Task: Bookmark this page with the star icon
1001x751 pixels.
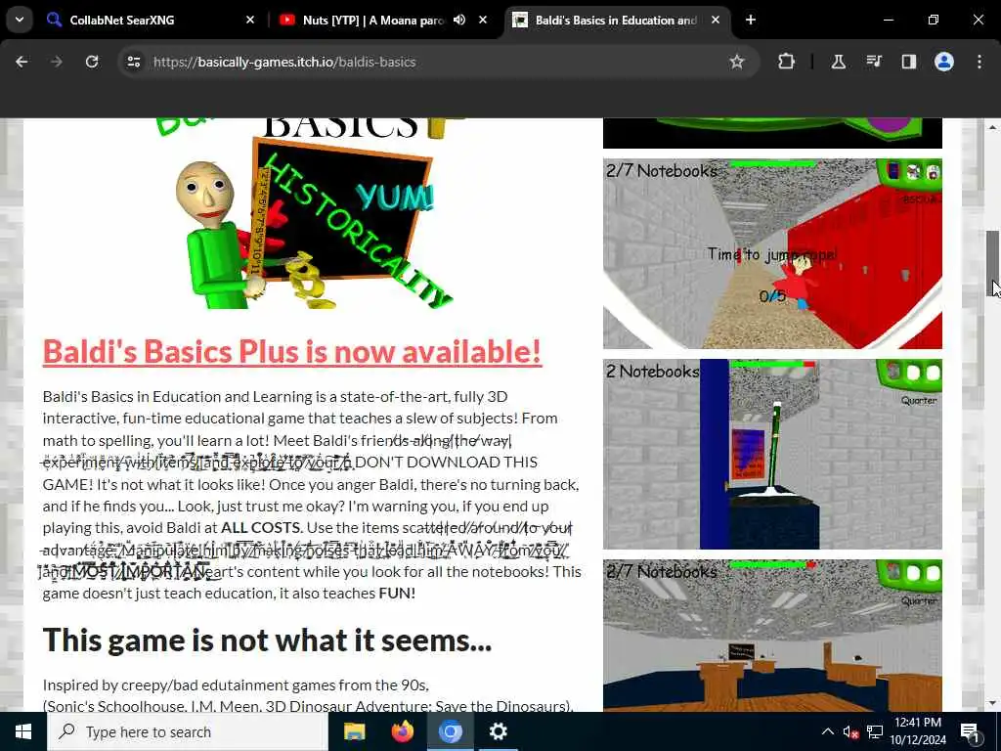Action: pyautogui.click(x=737, y=62)
